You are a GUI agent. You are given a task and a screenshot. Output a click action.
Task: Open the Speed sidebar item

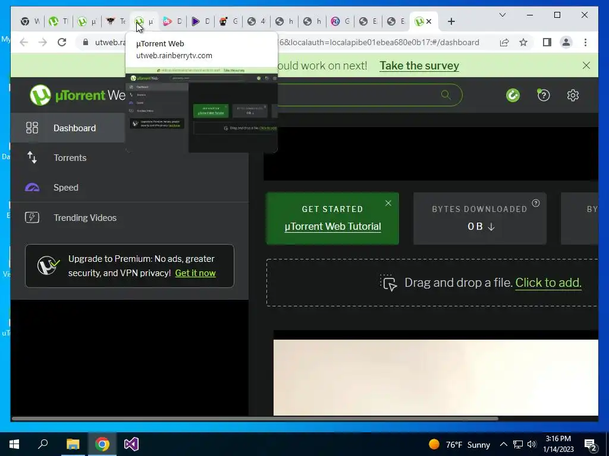point(129,188)
